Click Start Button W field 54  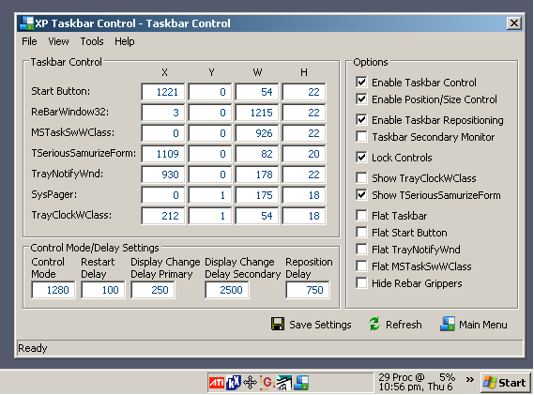(257, 92)
